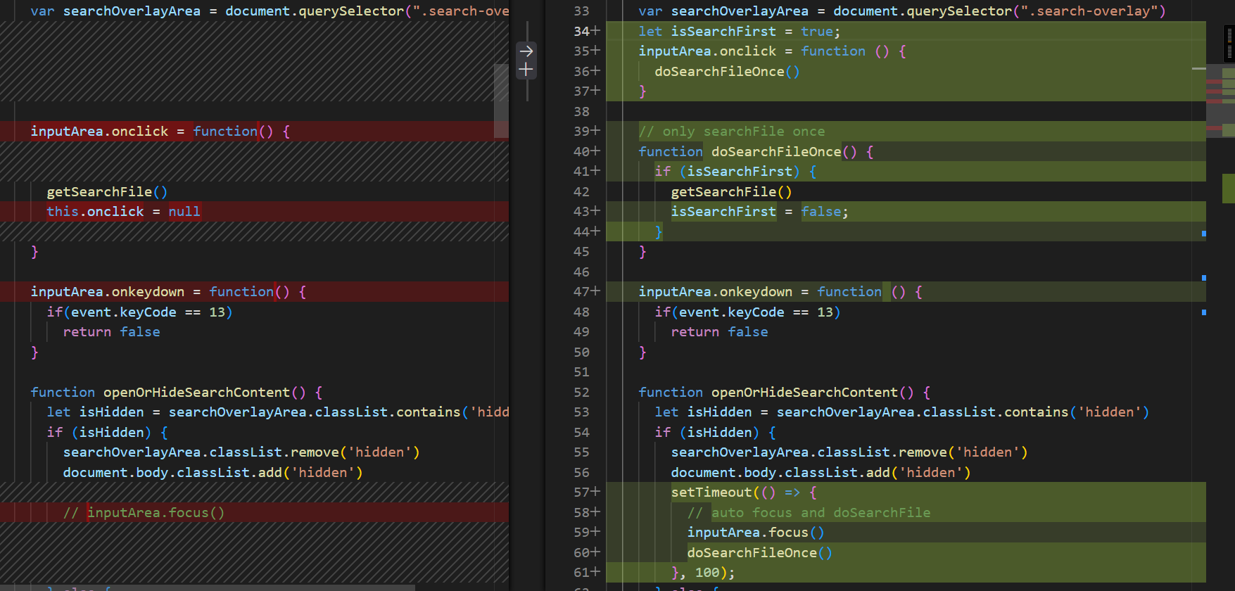Click the minimap thumbnail at top right
Viewport: 1235px width, 591px height.
1229,44
